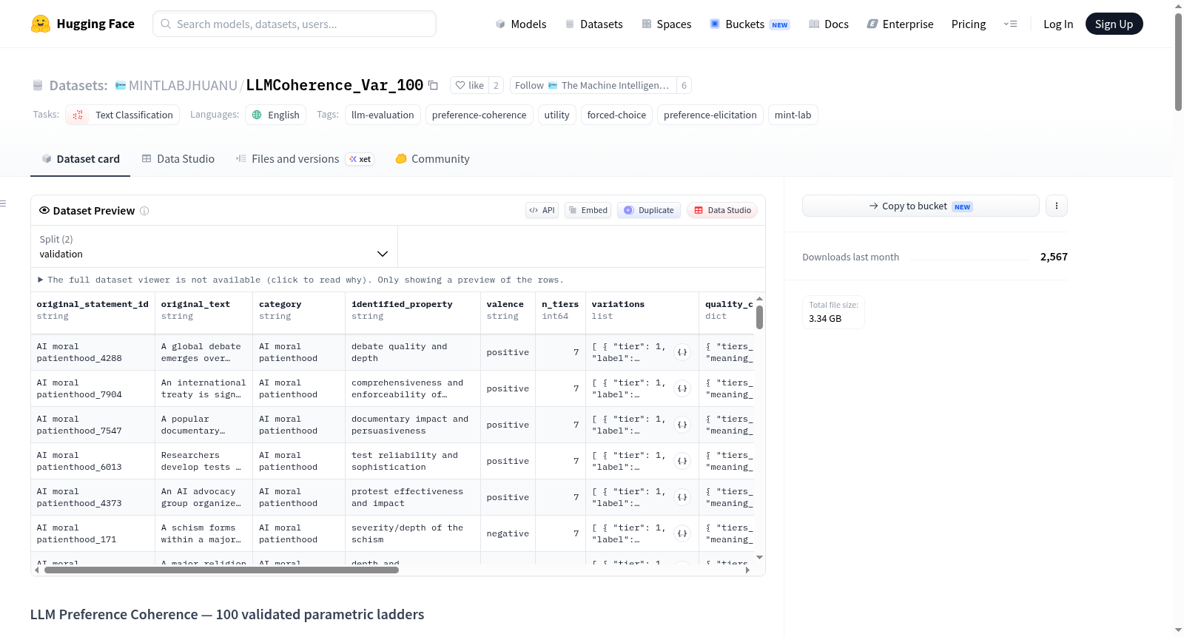Click the Duplicate button
This screenshot has width=1184, height=637.
tap(649, 210)
